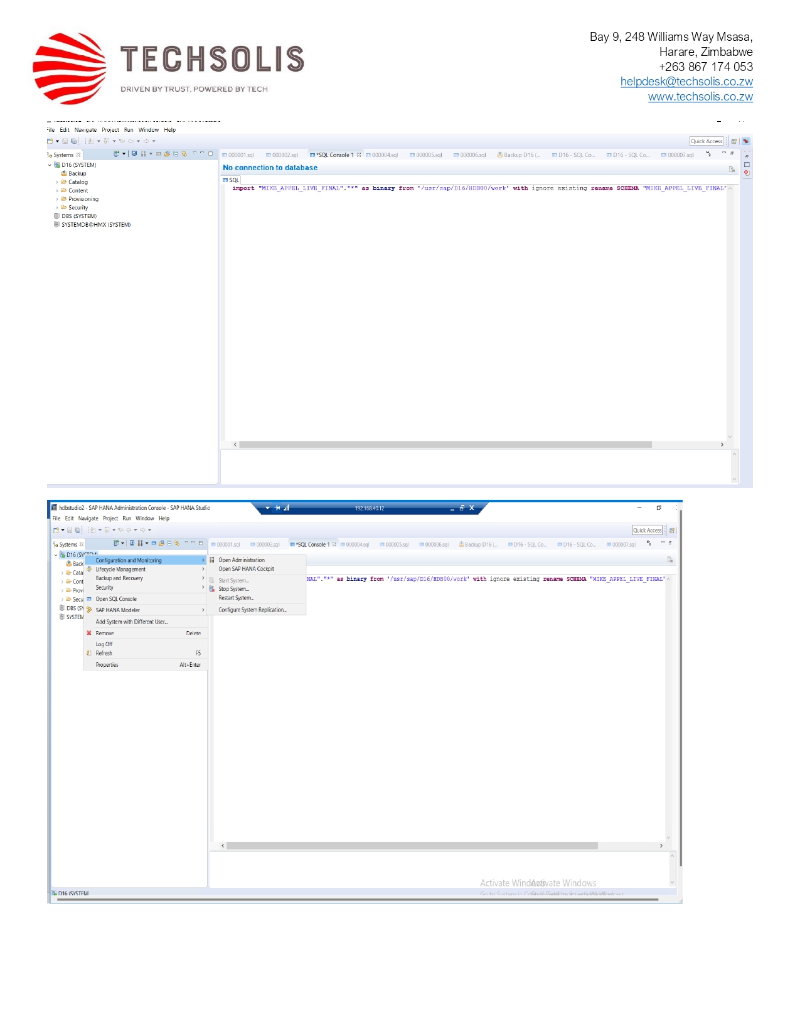Select the active perspective icon in upper screenshot
The width and height of the screenshot is (800, 1036).
coord(746,141)
